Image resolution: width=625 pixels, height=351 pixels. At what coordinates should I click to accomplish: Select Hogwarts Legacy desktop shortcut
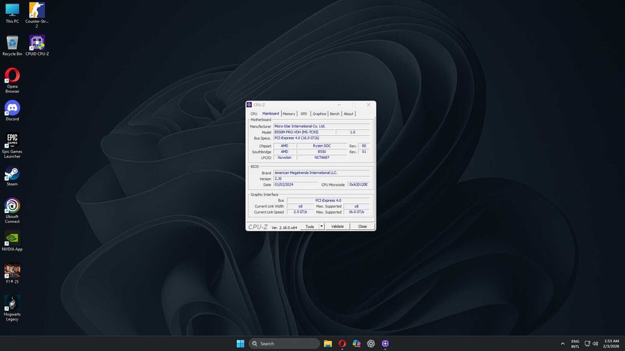click(x=12, y=309)
